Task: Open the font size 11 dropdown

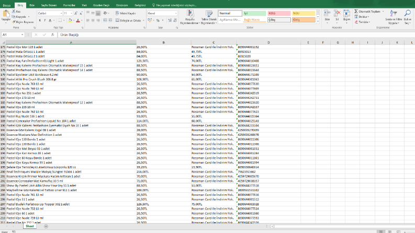Action: tap(71, 13)
